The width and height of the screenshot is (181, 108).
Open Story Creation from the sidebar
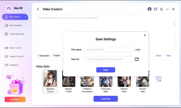pos(13,25)
